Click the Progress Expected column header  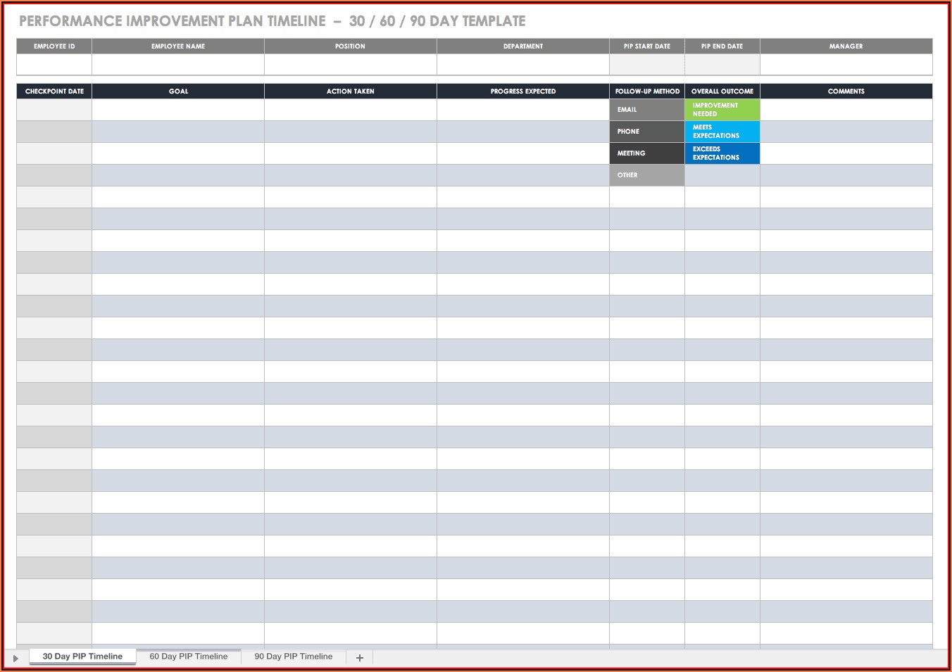[522, 91]
